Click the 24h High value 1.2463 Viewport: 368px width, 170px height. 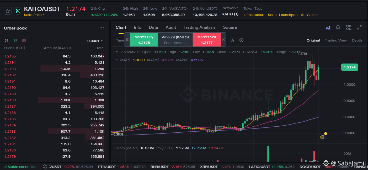129,15
